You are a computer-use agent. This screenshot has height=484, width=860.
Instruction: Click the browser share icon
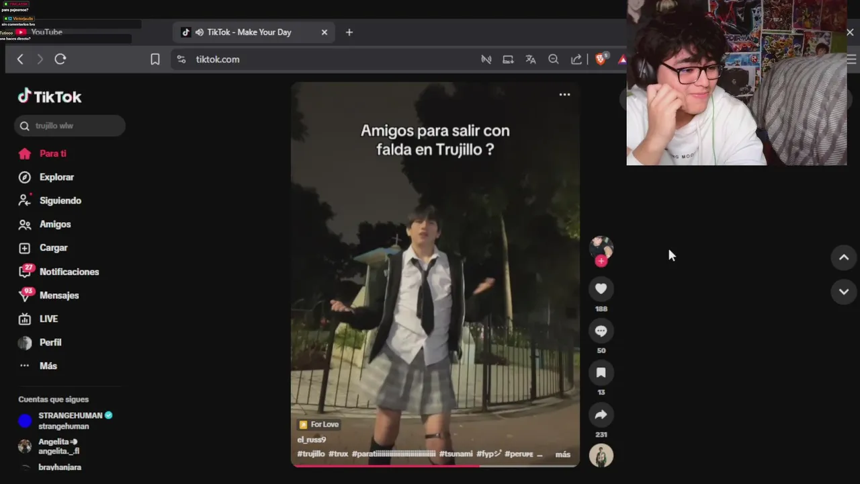(576, 59)
